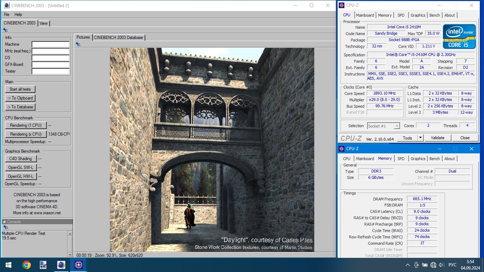
Task: Open CPU tab in lower CPU-Z window
Action: click(347, 159)
